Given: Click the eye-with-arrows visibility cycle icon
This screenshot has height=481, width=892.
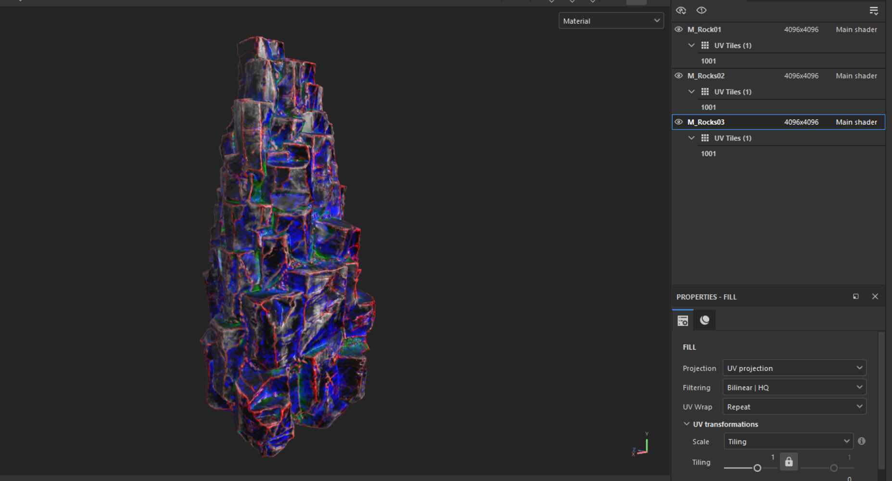Looking at the screenshot, I should (x=681, y=10).
